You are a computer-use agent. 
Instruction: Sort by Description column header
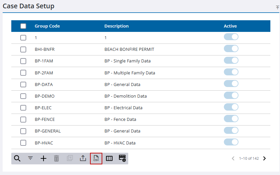coord(116,26)
